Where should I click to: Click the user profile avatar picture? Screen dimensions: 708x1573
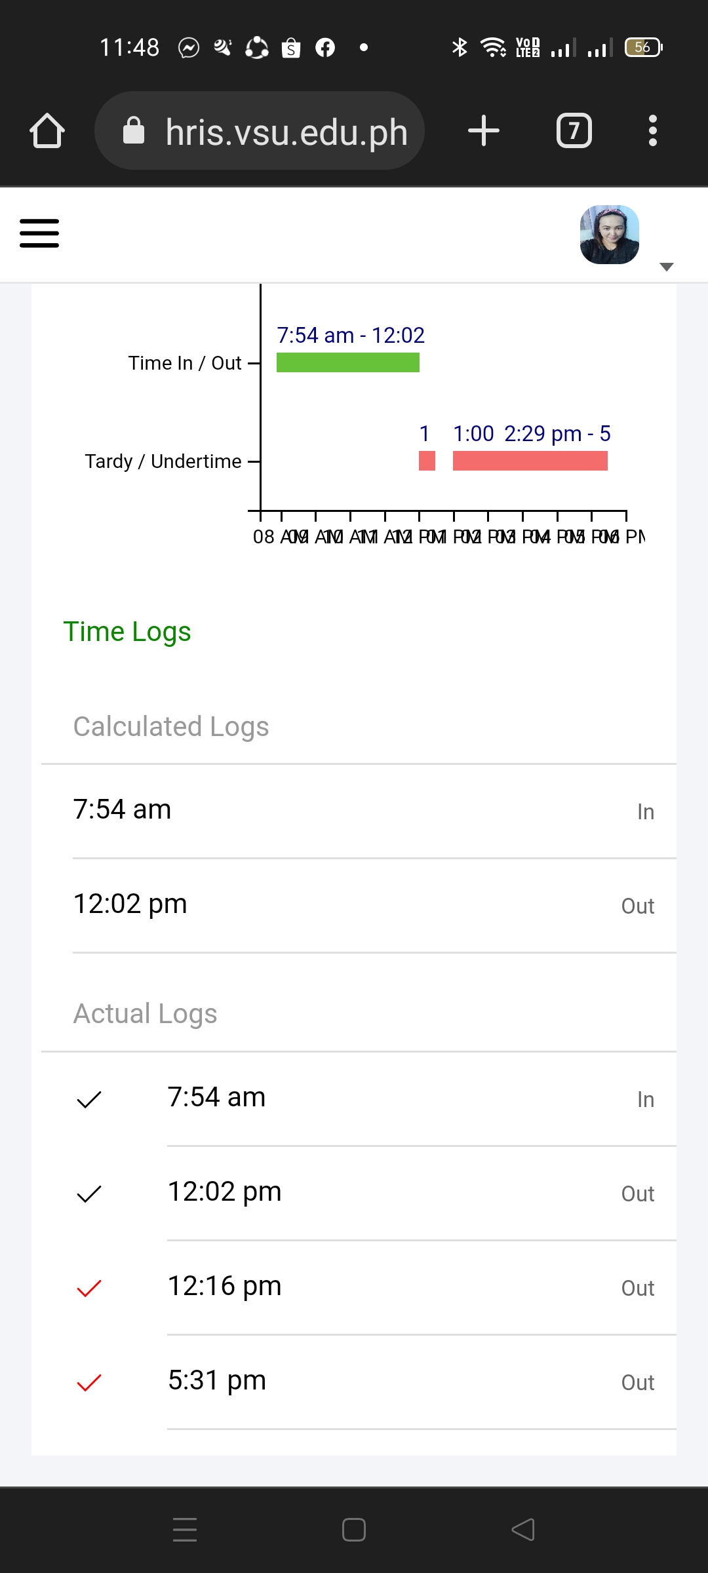[609, 235]
